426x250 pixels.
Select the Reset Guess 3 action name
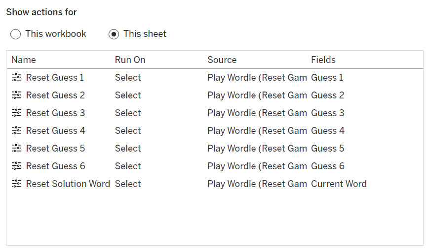coord(55,113)
